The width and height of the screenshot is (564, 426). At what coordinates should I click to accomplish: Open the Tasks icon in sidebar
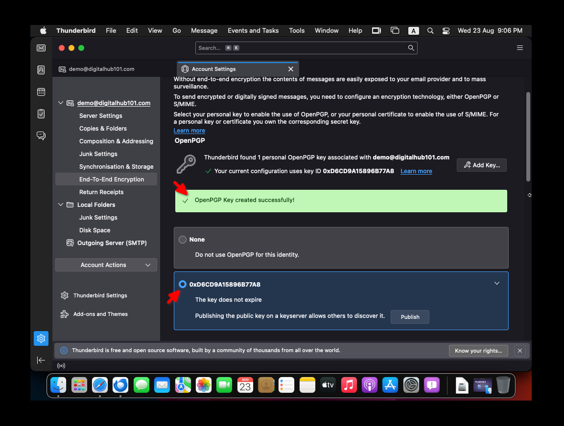click(x=41, y=113)
